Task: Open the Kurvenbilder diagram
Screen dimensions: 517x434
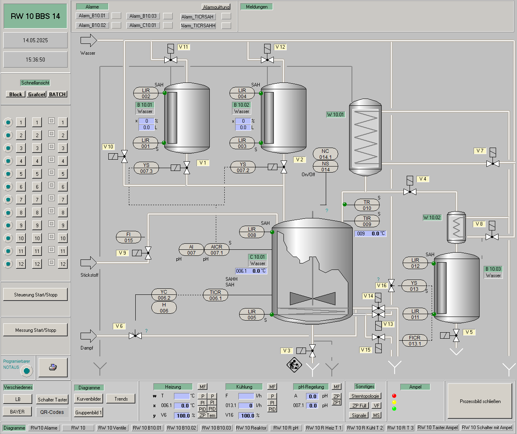Action: pyautogui.click(x=89, y=399)
